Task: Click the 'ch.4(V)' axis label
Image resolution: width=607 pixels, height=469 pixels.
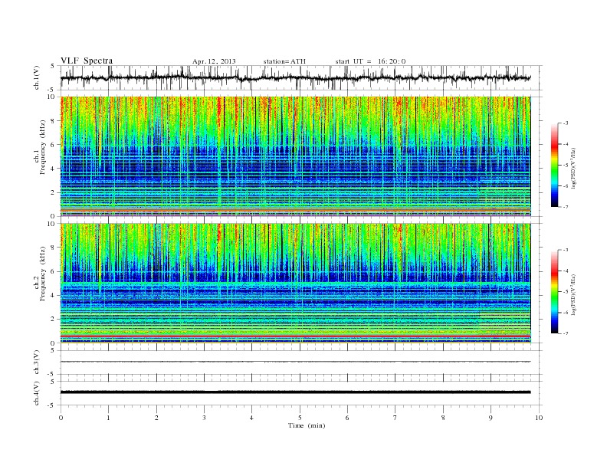Action: [37, 393]
